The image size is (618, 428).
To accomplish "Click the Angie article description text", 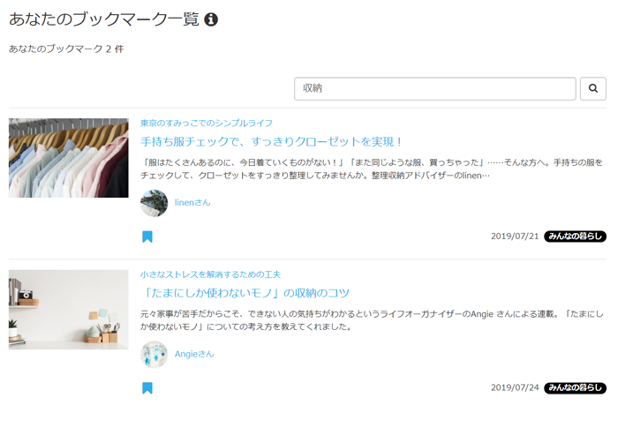I will (x=372, y=320).
